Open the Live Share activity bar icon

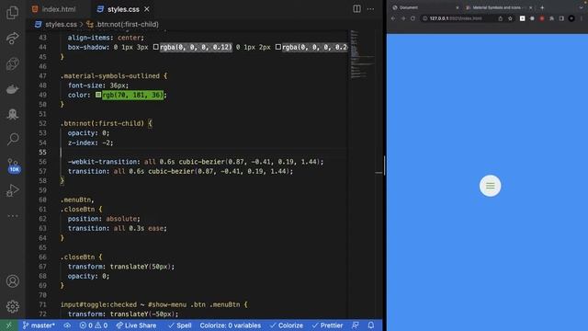click(x=12, y=38)
